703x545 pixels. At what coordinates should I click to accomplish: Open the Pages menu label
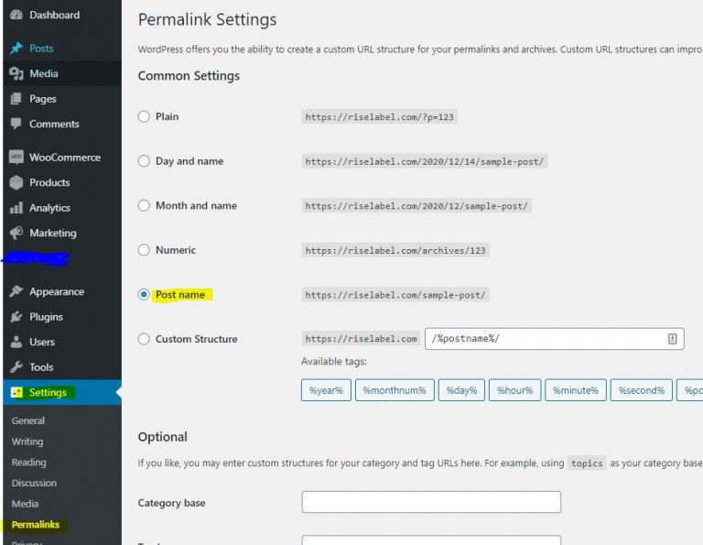[43, 99]
